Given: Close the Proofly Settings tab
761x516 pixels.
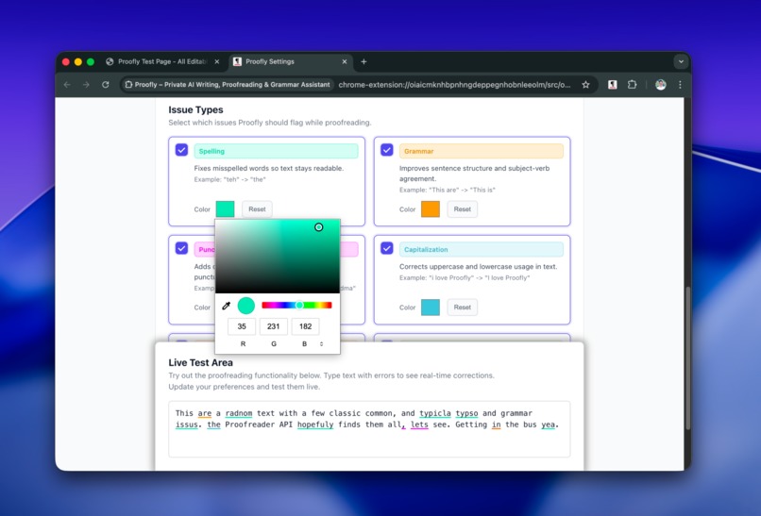Looking at the screenshot, I should [x=344, y=61].
